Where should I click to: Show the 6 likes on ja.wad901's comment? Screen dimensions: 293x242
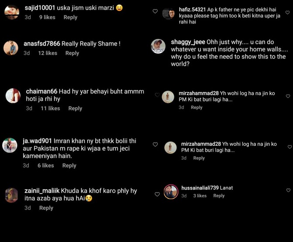45,165
